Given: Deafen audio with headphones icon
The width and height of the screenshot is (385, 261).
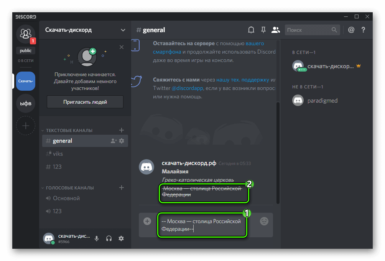Looking at the screenshot, I should 109,238.
